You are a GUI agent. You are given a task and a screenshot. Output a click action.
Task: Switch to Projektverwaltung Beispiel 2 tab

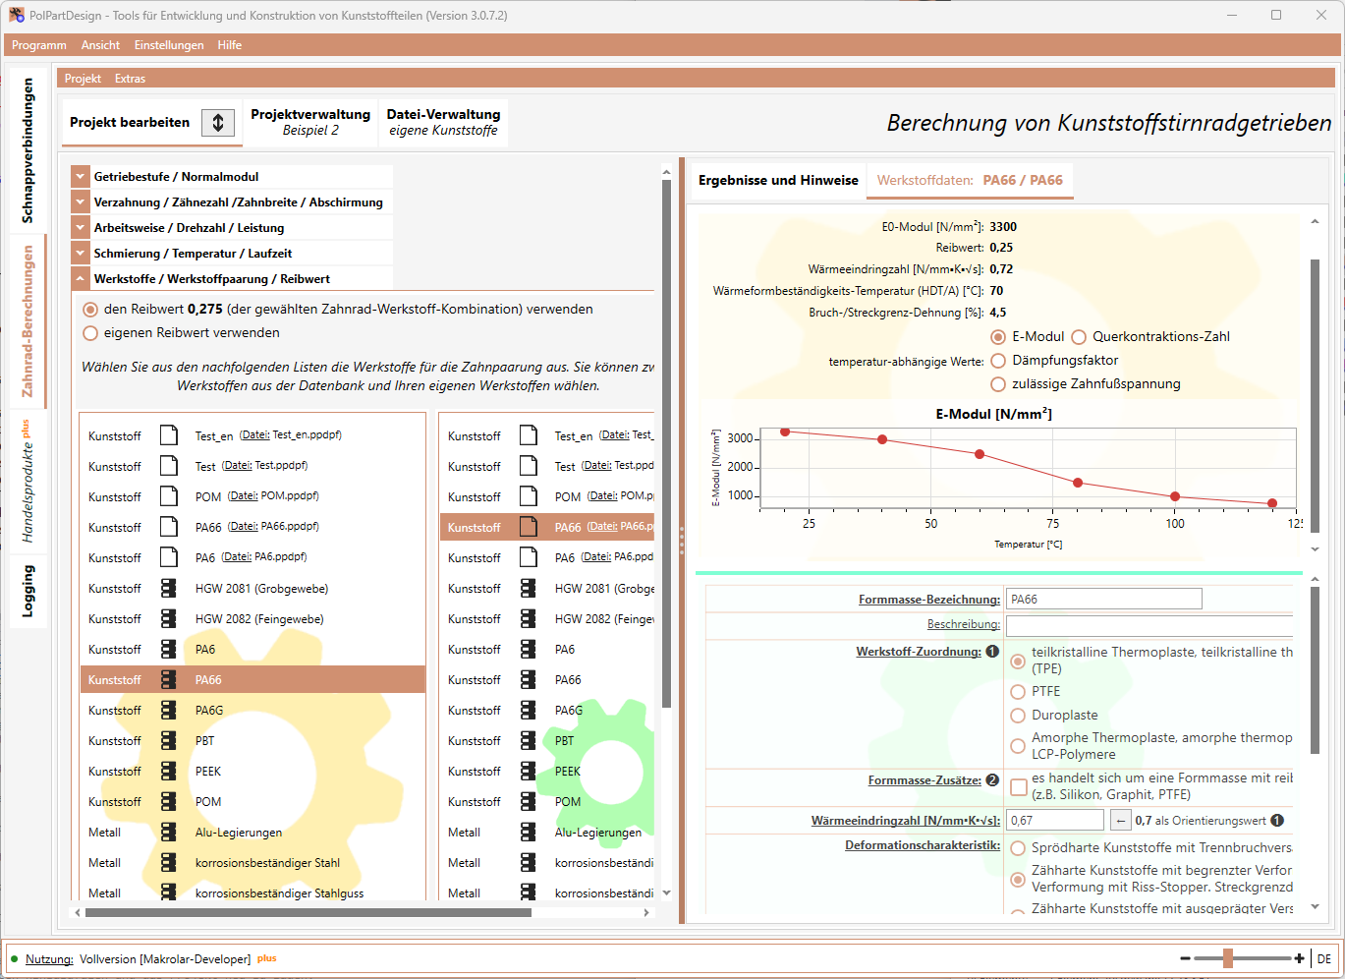310,122
